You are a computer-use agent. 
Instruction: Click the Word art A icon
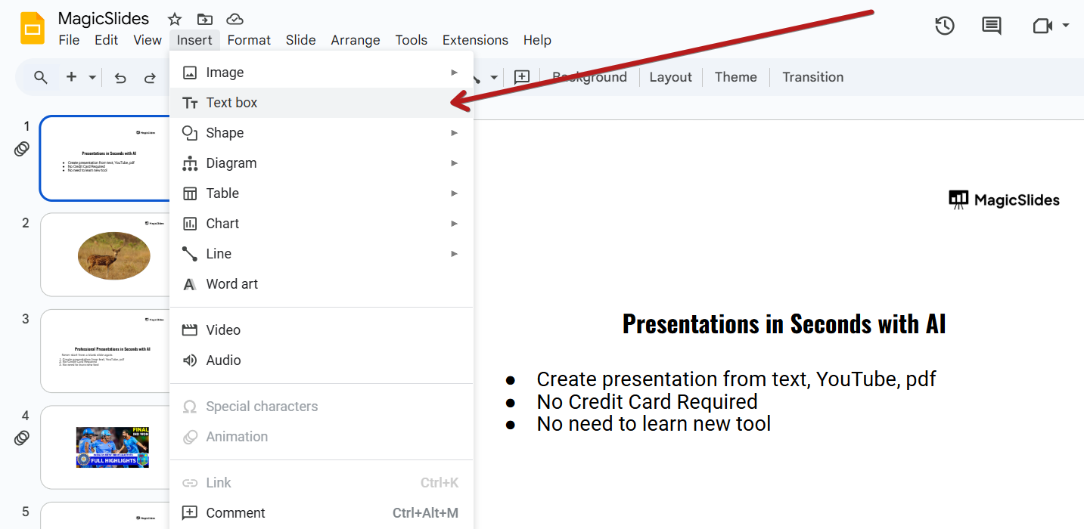pyautogui.click(x=190, y=284)
